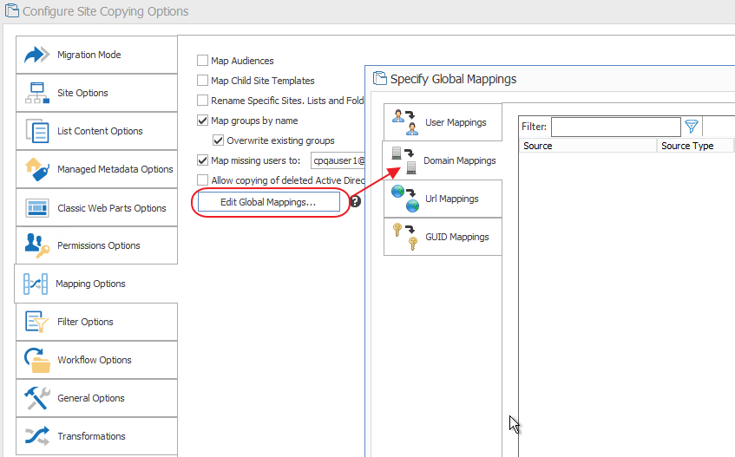Viewport: 735px width, 457px height.
Task: Click into the Filter text field
Action: (615, 127)
